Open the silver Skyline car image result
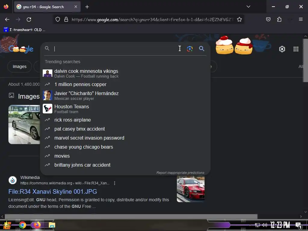This screenshot has height=231, width=308. (x=24, y=125)
